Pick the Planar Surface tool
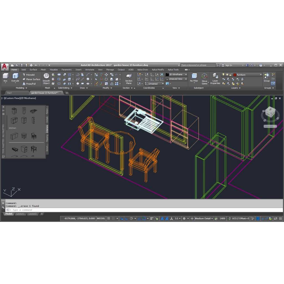 (31, 79)
